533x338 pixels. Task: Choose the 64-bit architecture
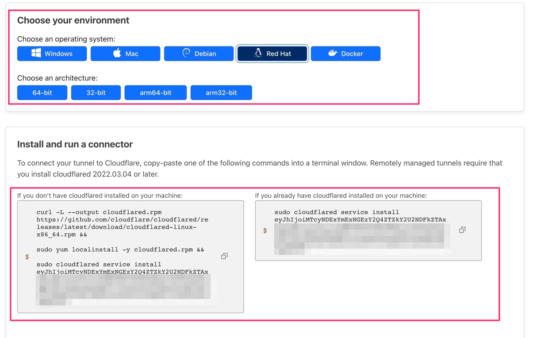[42, 93]
